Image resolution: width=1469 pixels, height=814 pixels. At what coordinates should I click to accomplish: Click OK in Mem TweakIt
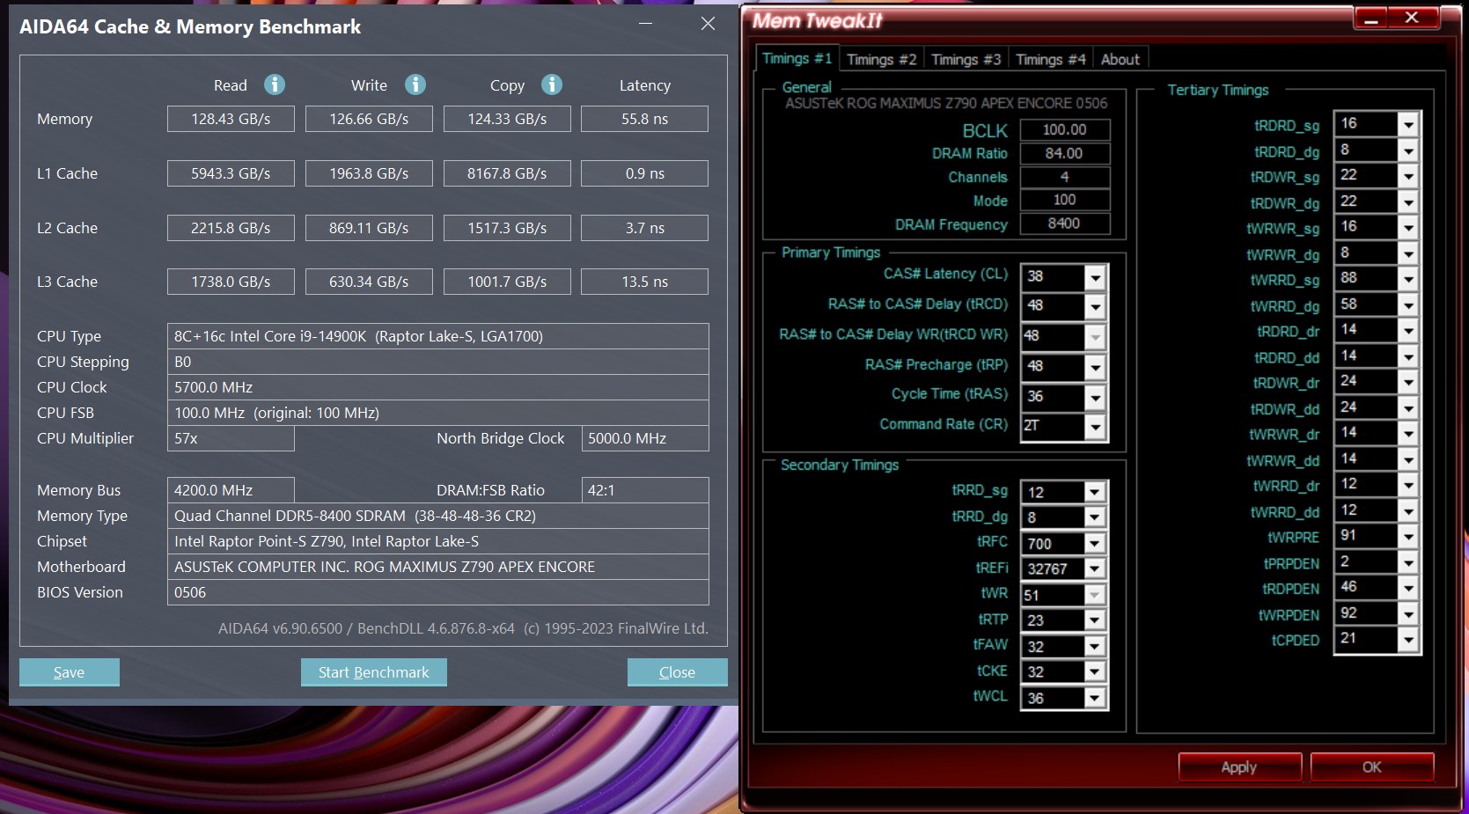pyautogui.click(x=1371, y=767)
